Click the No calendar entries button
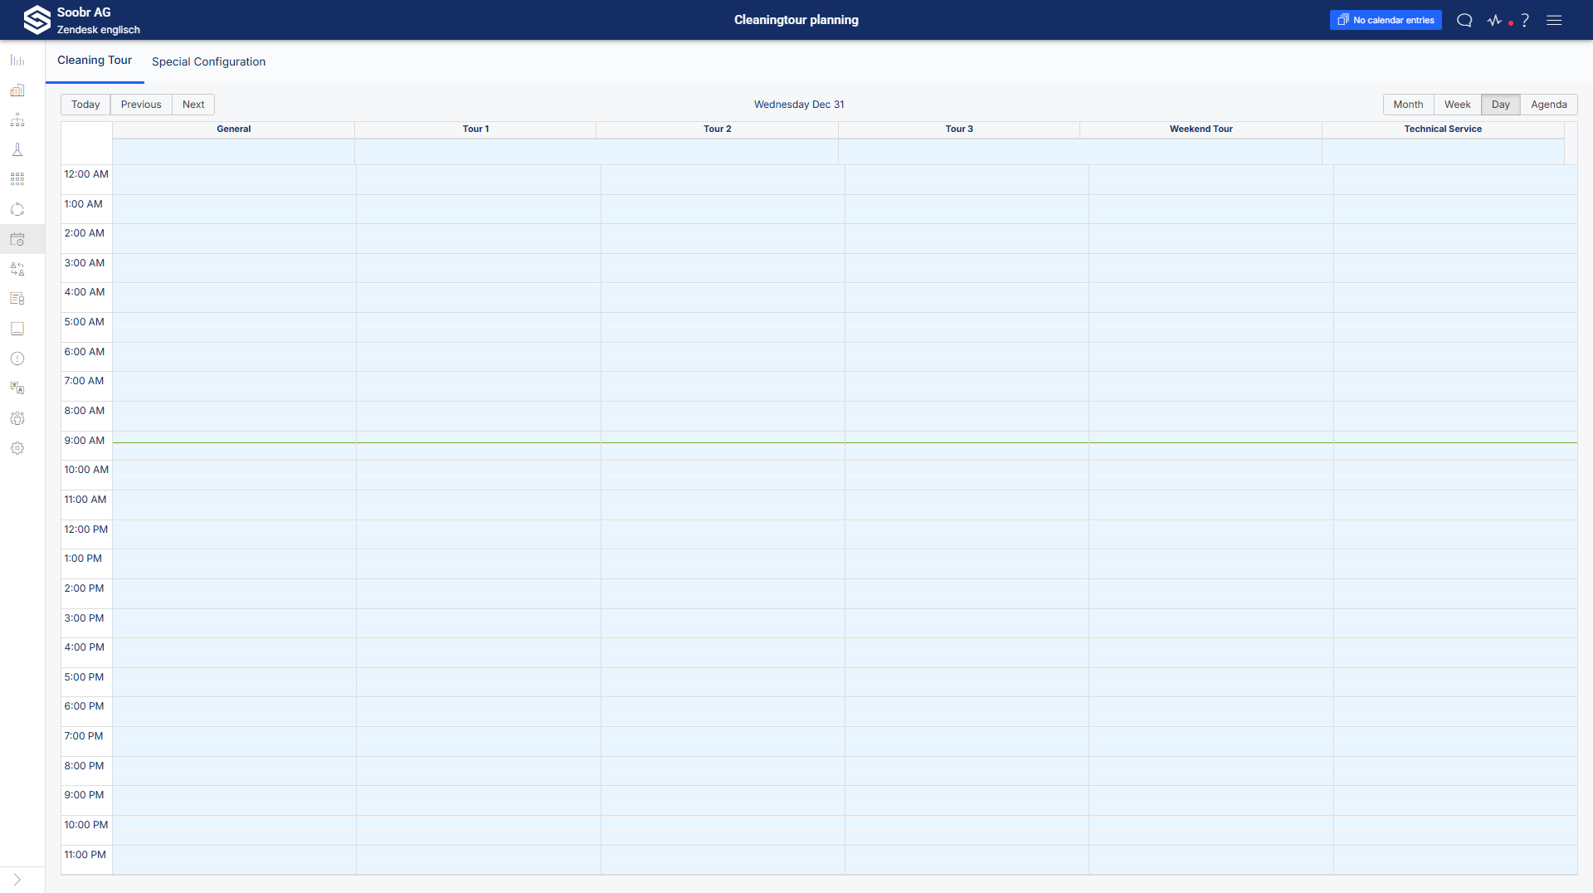1593x893 pixels. 1386,20
